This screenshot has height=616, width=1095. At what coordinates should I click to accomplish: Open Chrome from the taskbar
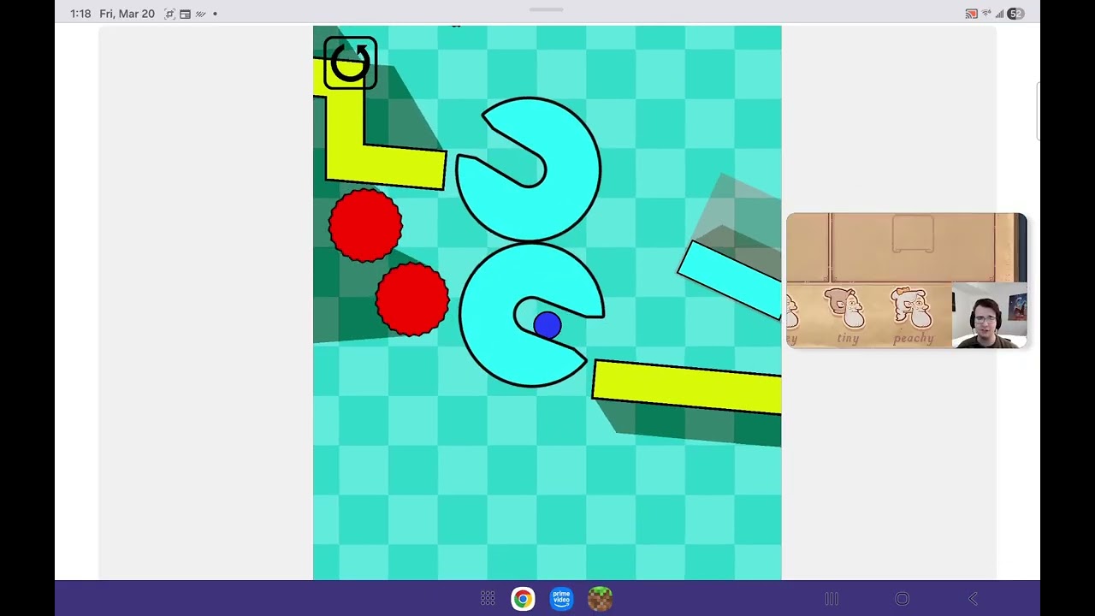(x=523, y=599)
